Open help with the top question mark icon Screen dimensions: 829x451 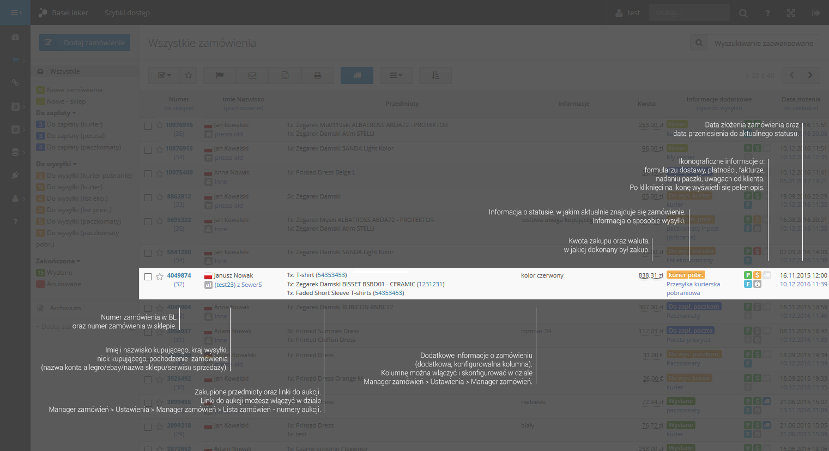(767, 13)
